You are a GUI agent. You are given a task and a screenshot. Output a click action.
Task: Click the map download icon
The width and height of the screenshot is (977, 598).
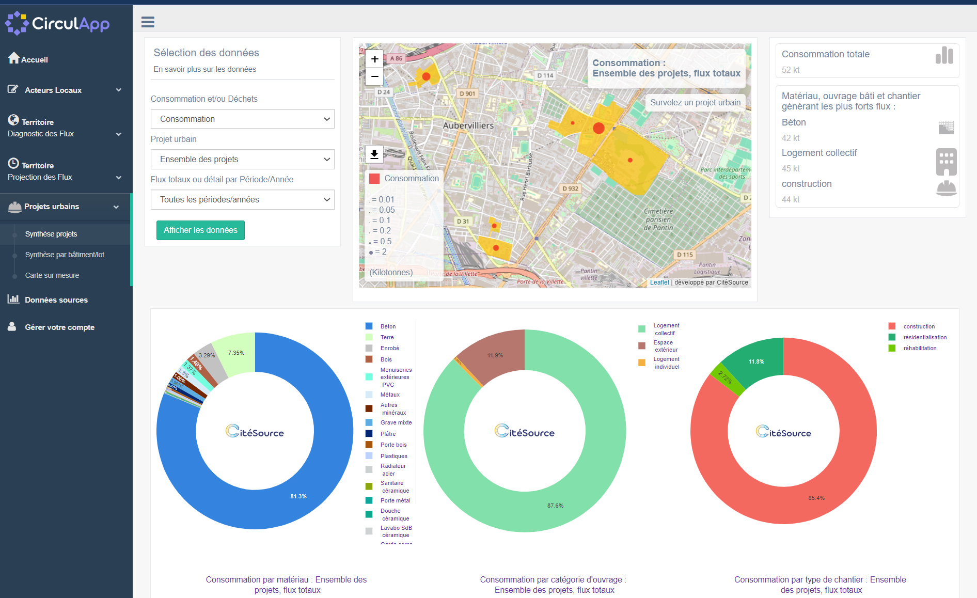(374, 154)
